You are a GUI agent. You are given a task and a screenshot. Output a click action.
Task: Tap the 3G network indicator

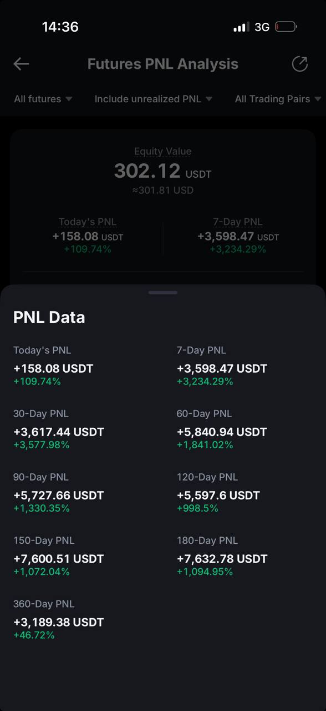[x=262, y=27]
